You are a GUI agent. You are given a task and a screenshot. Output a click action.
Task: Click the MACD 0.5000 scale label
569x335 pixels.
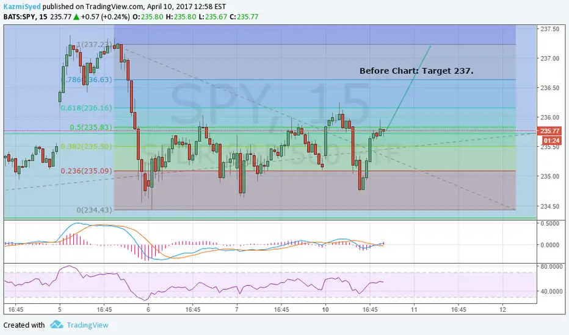pyautogui.click(x=549, y=224)
